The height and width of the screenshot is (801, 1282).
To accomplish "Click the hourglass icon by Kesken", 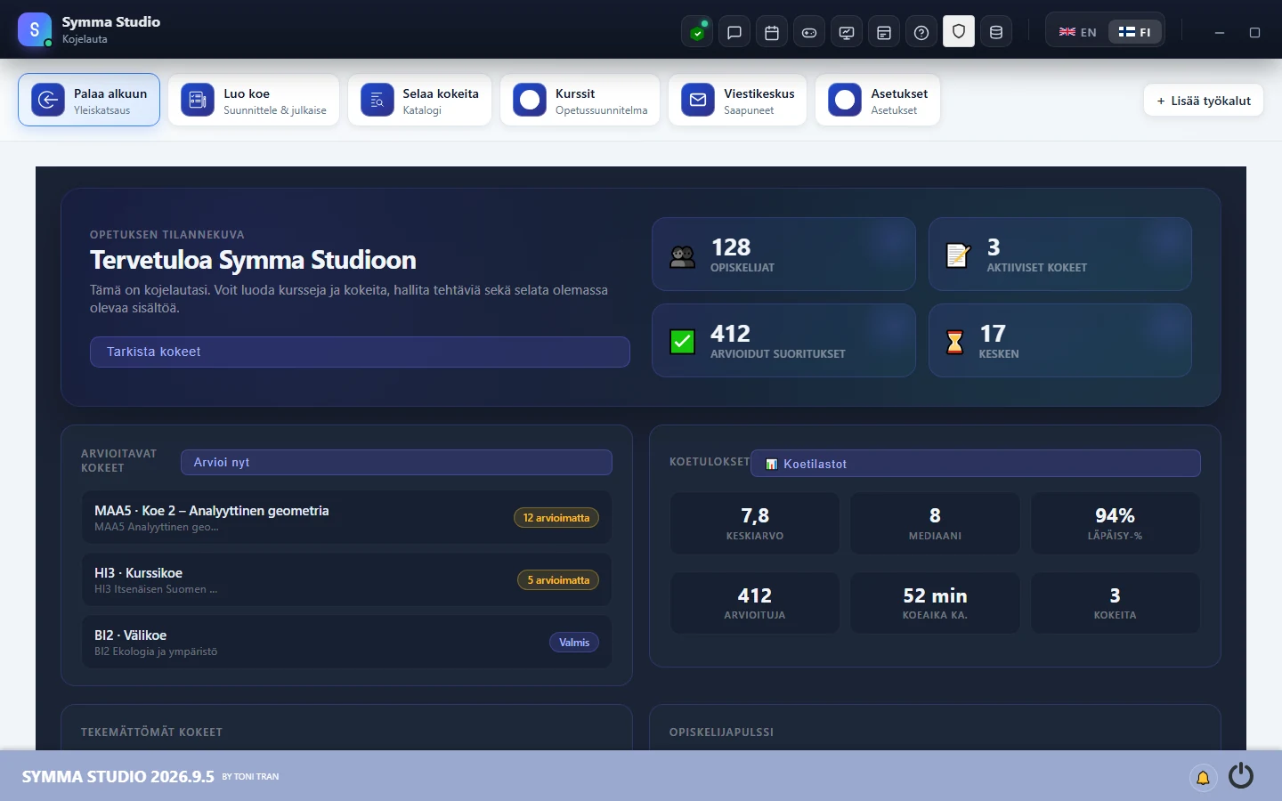I will point(954,342).
